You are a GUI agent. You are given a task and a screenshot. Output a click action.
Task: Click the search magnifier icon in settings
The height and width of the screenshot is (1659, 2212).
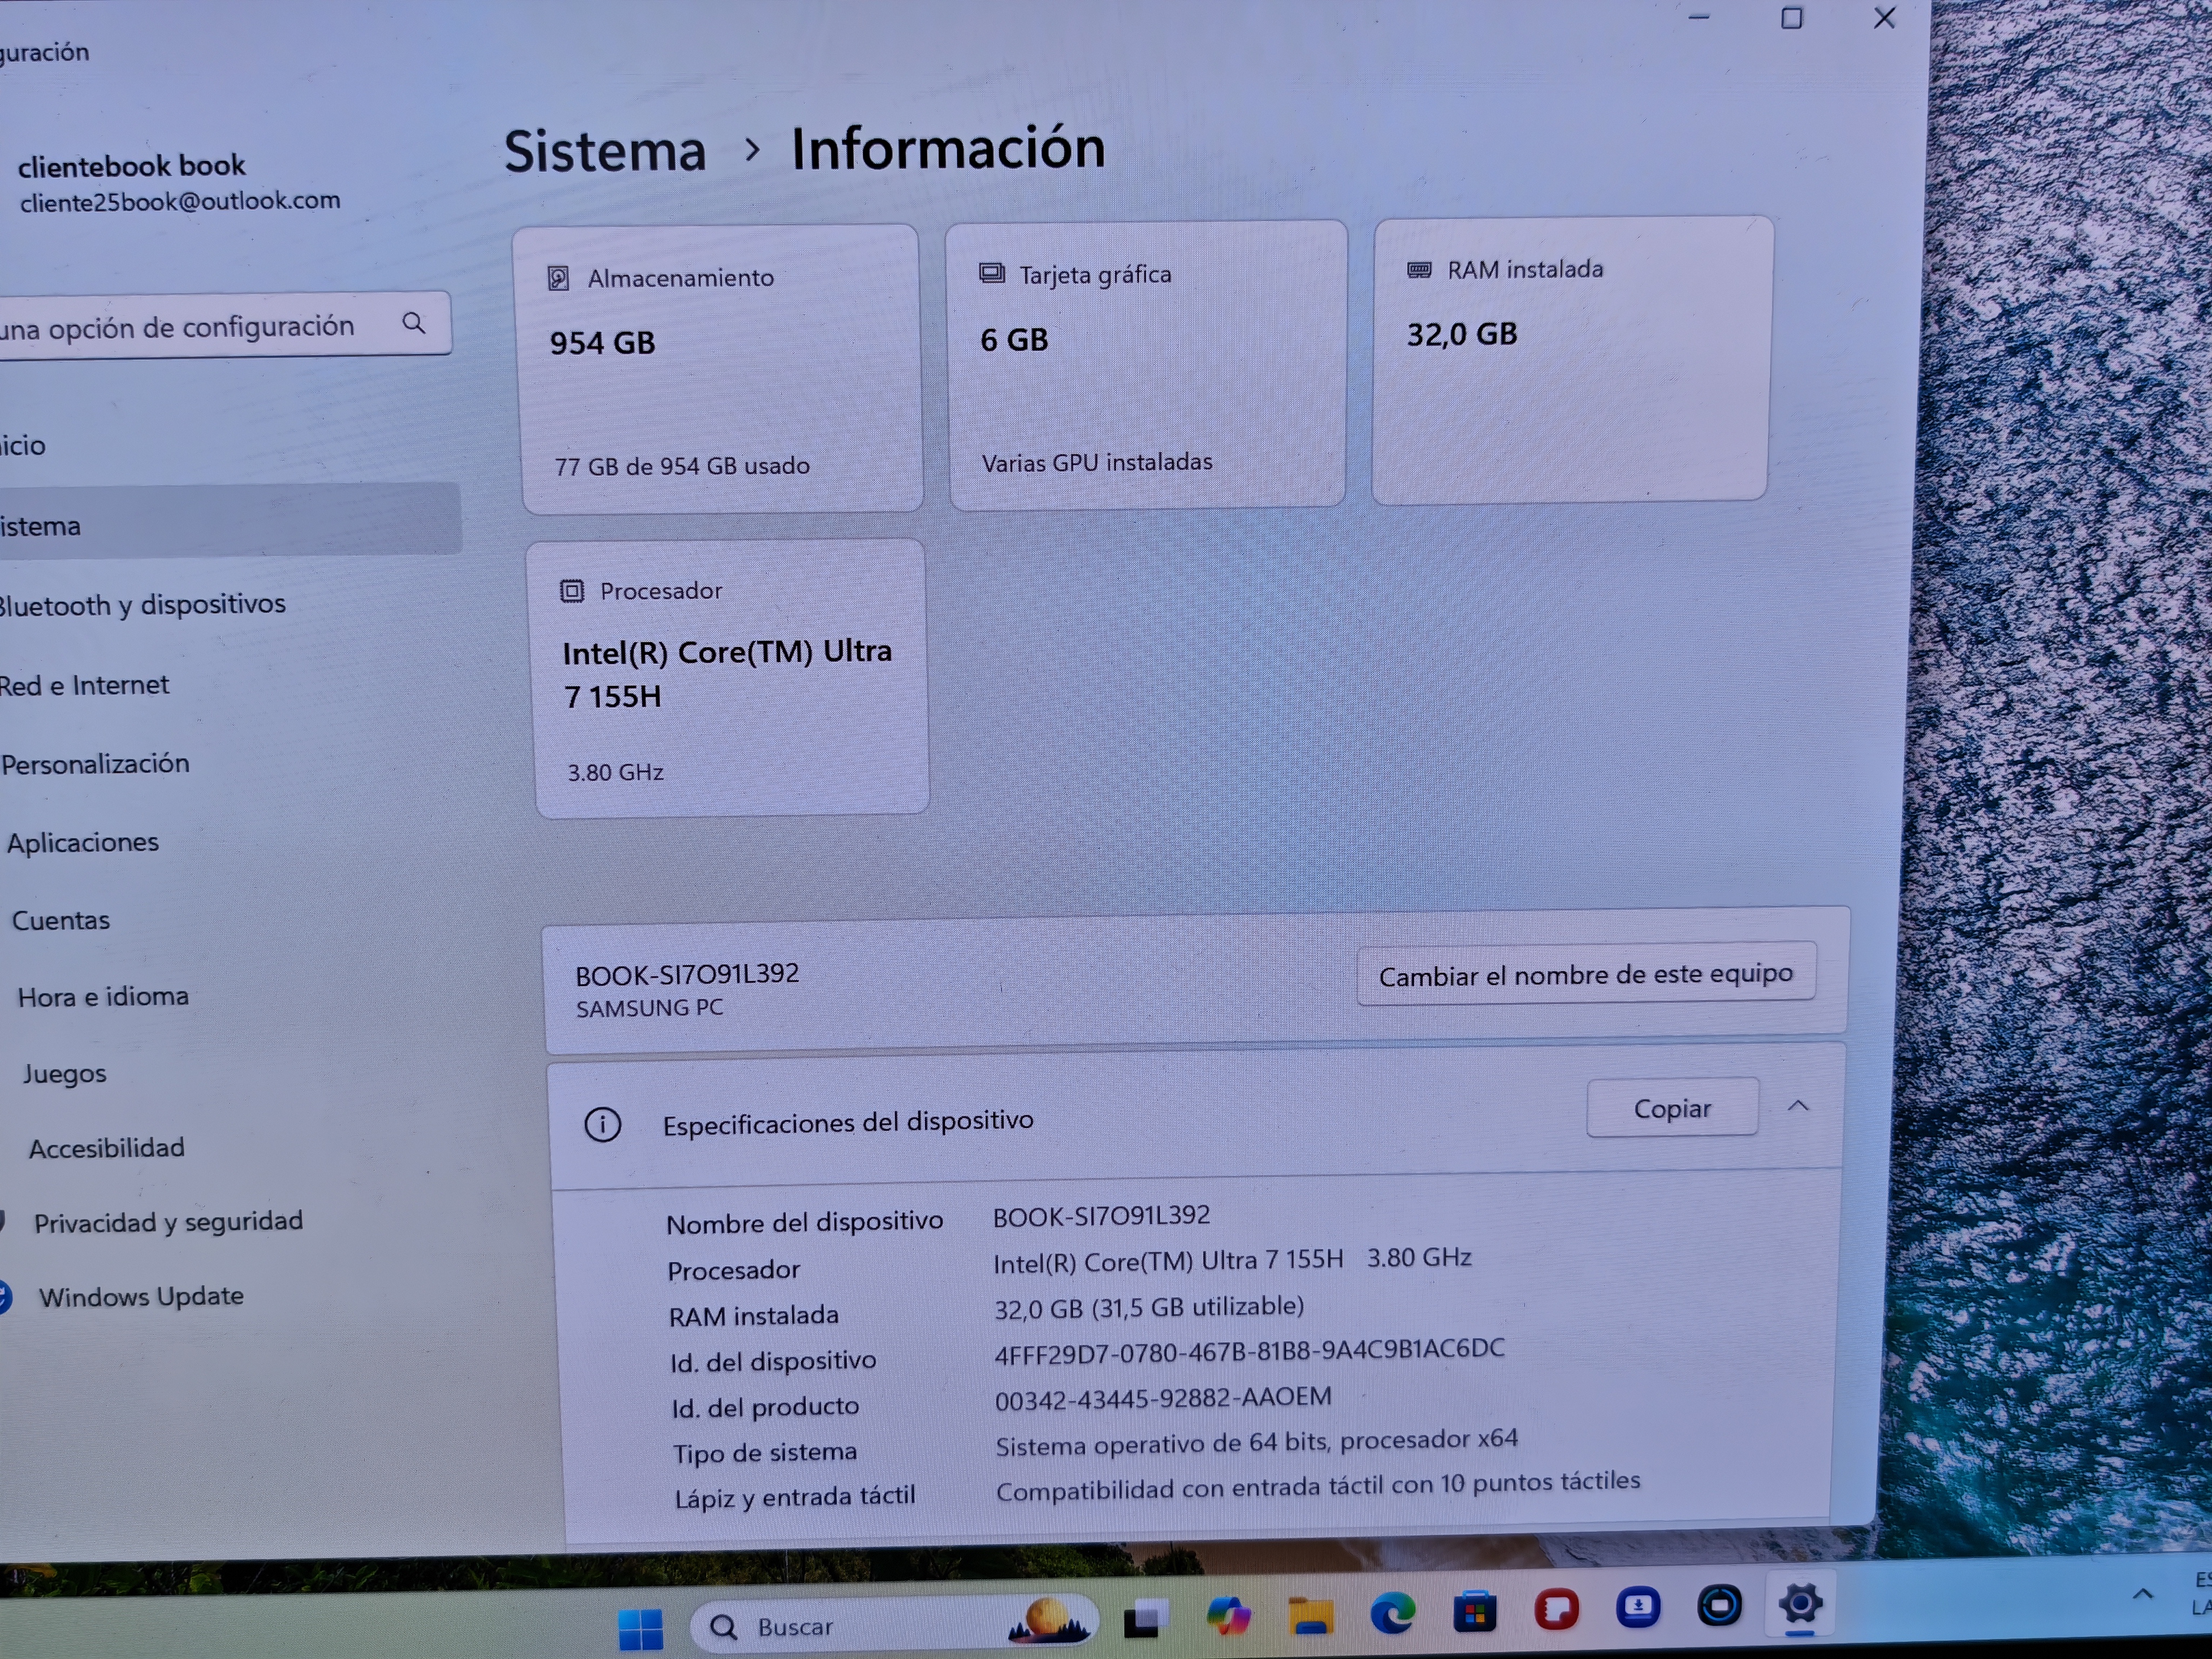[x=413, y=322]
